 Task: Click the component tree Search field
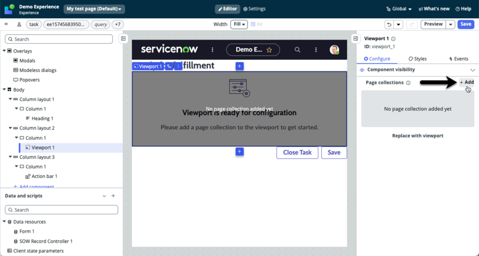58,39
